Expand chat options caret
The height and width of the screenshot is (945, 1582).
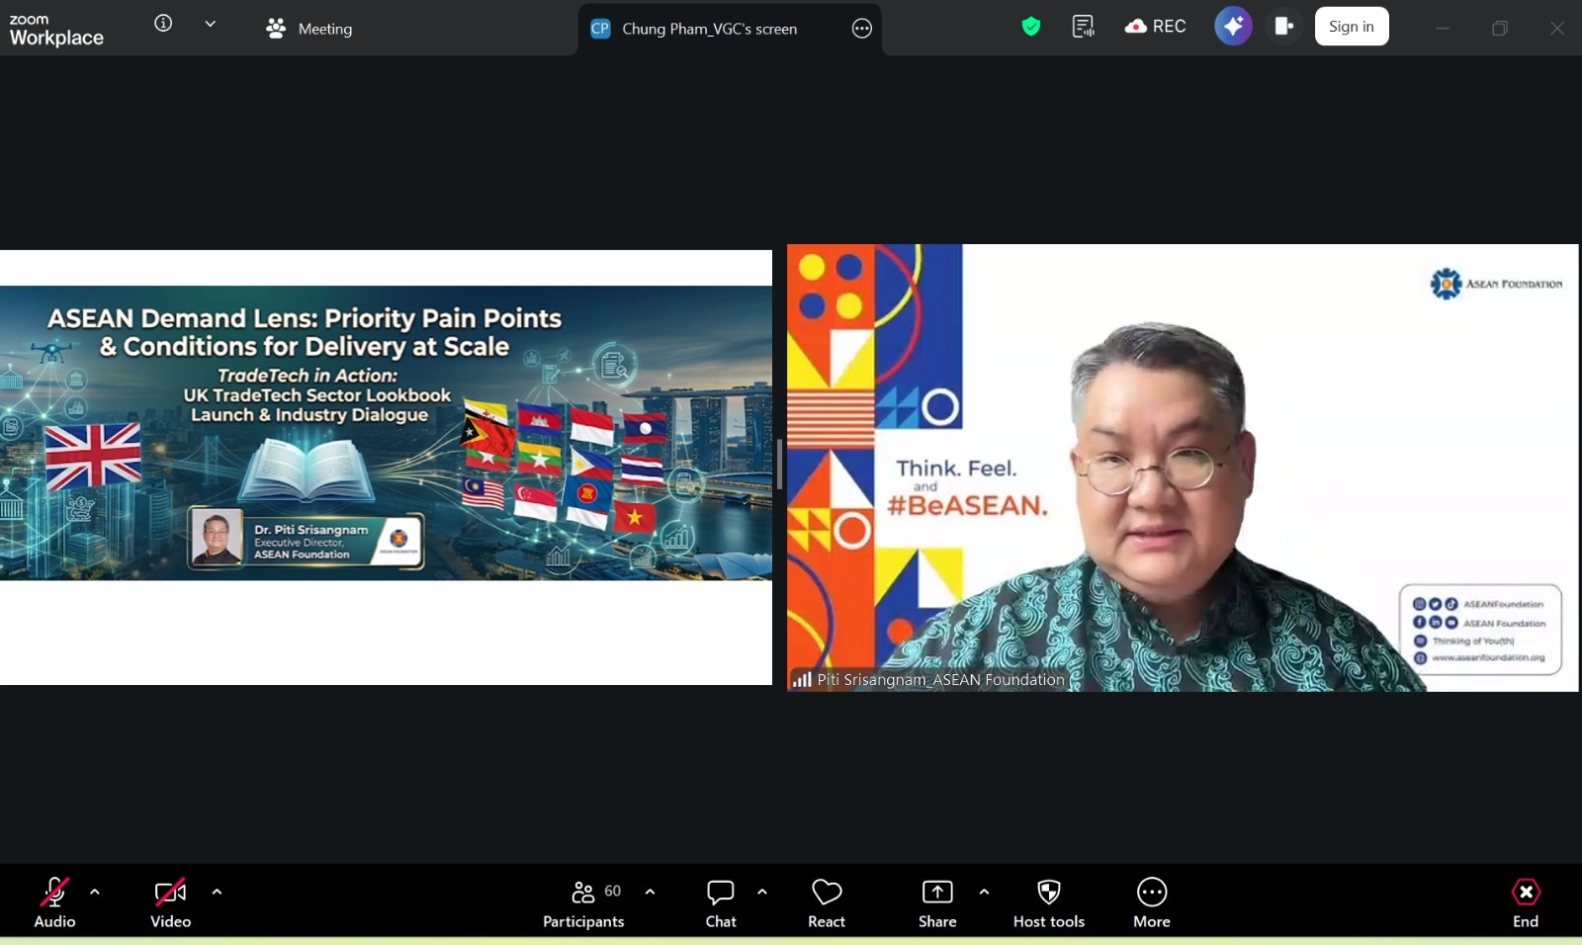click(x=762, y=892)
